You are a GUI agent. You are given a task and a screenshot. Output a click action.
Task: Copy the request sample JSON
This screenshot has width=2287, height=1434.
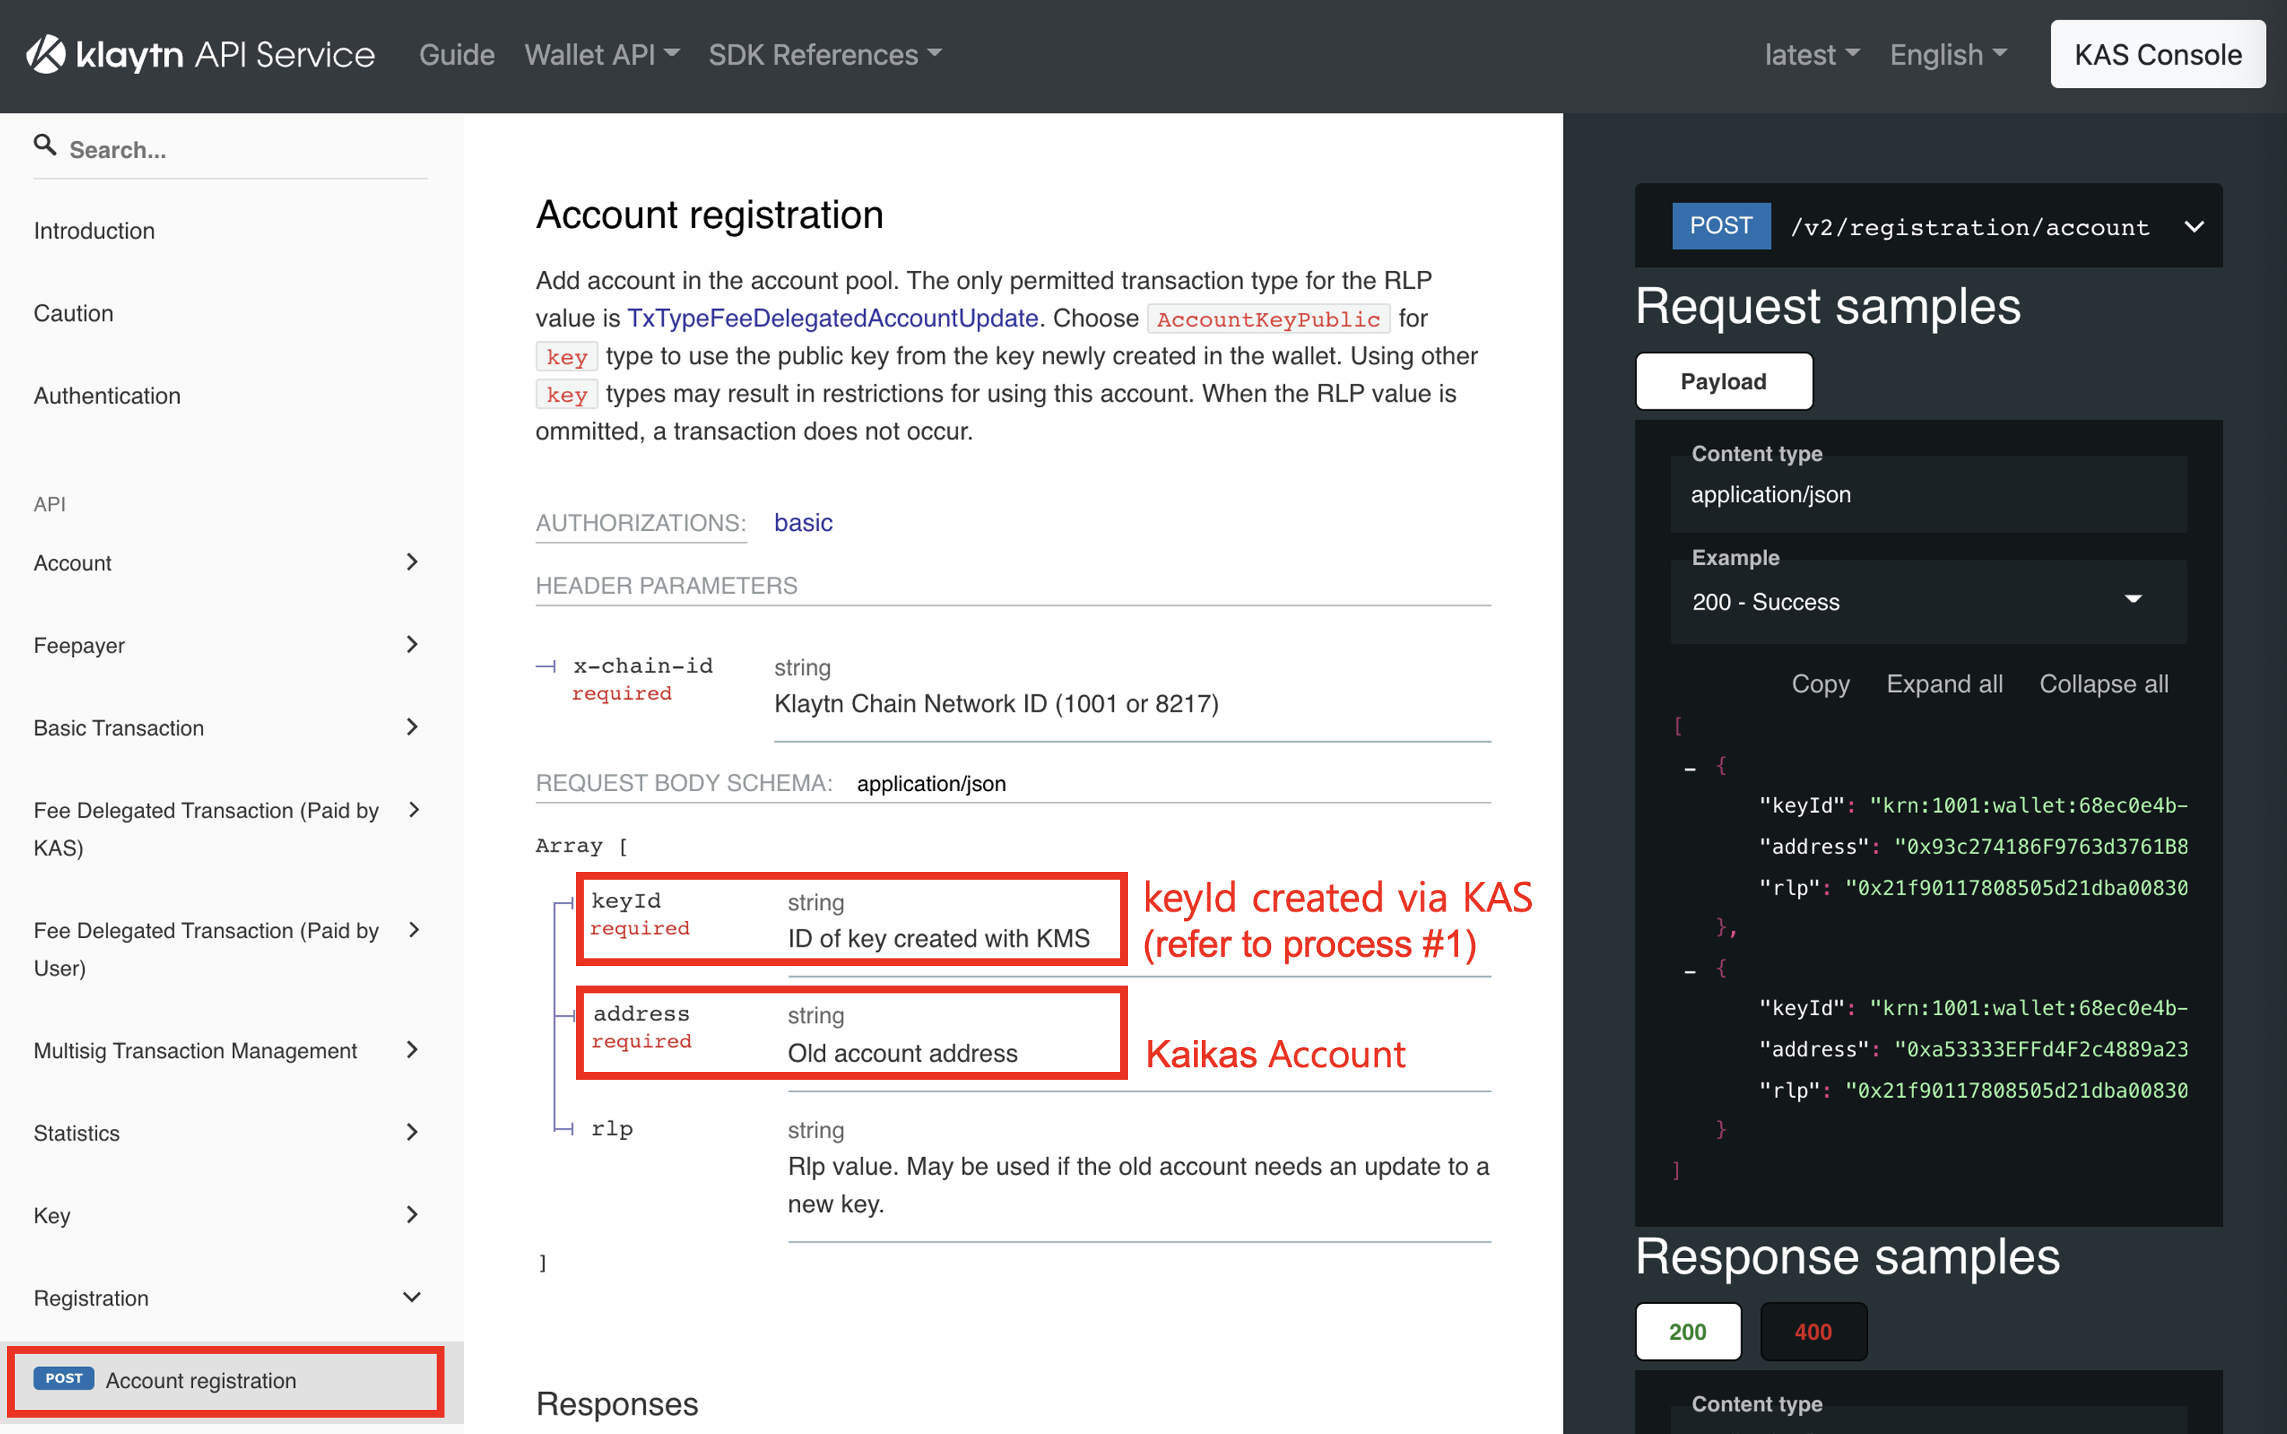tap(1819, 684)
